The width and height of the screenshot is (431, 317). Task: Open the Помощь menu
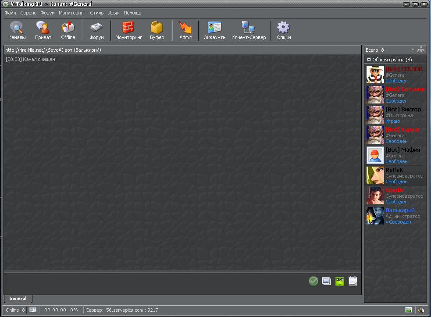pos(132,13)
